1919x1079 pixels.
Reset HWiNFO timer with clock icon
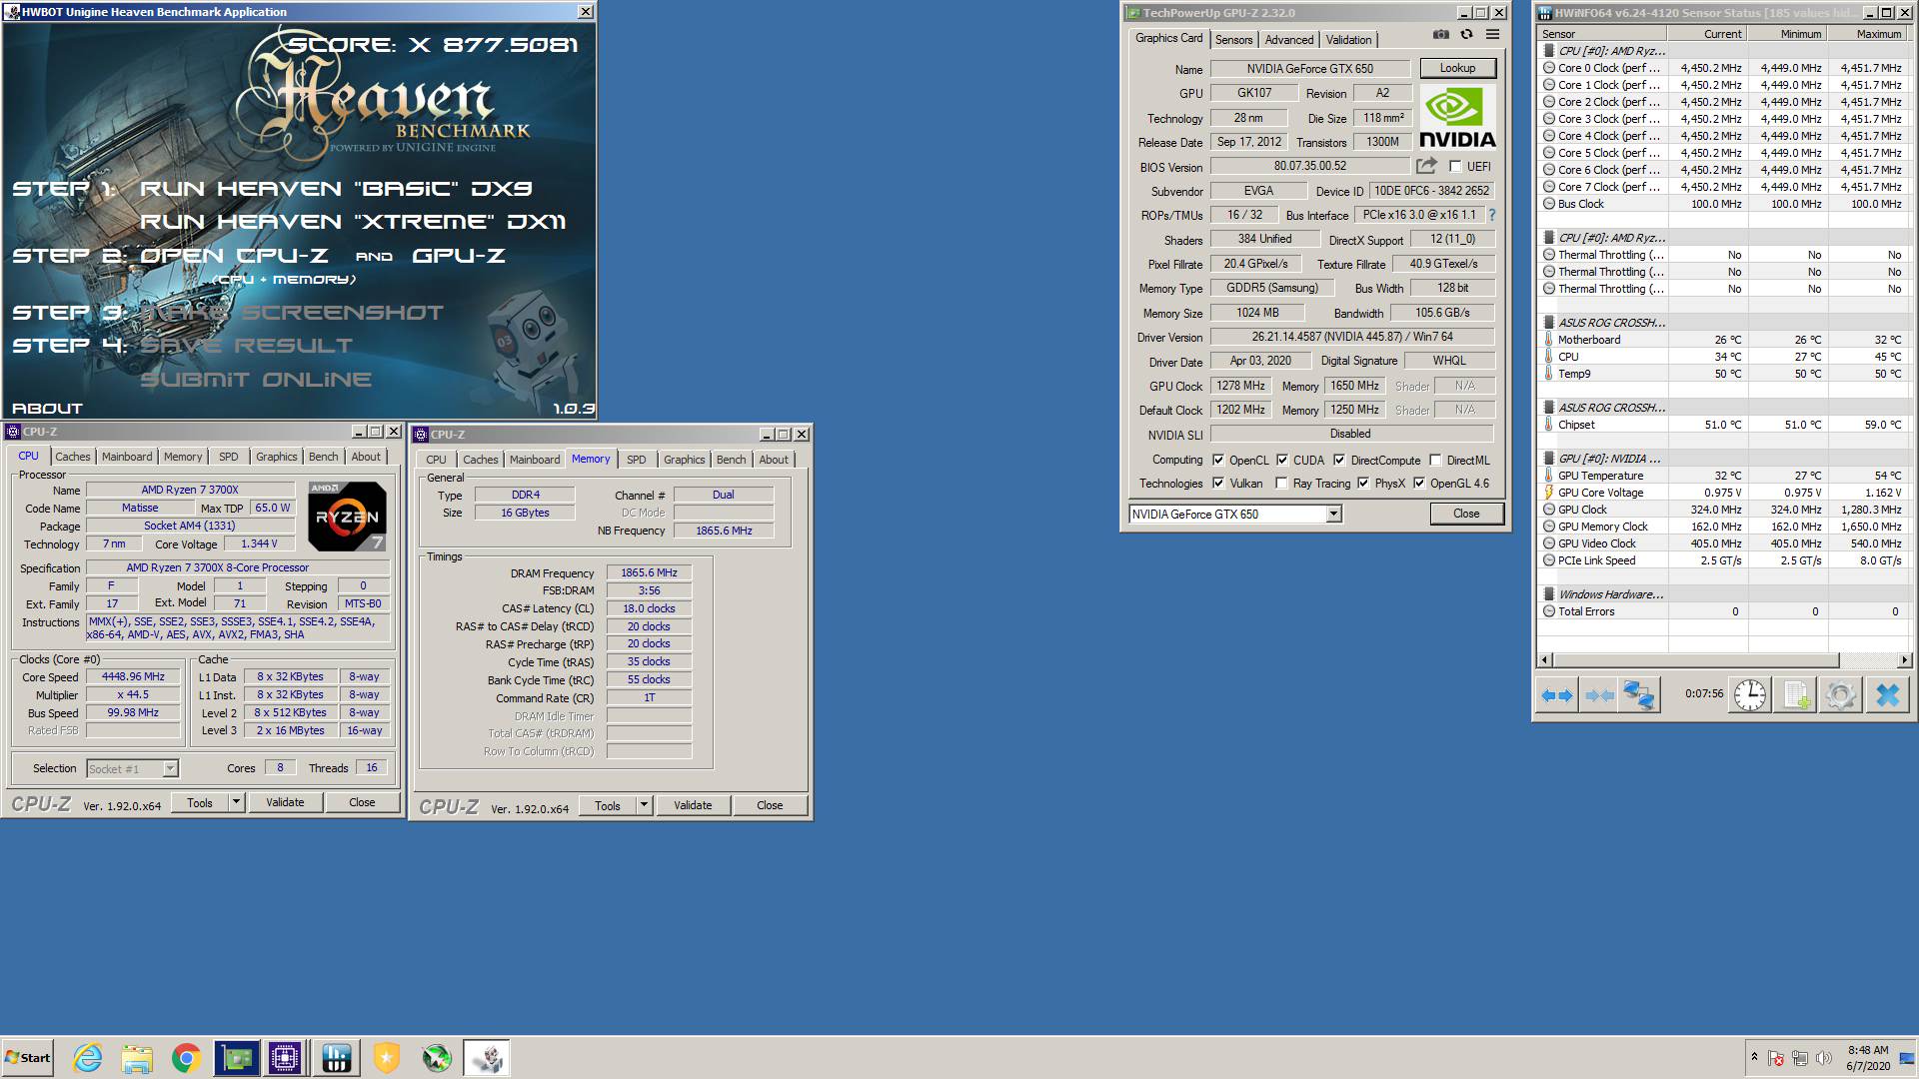click(x=1750, y=695)
